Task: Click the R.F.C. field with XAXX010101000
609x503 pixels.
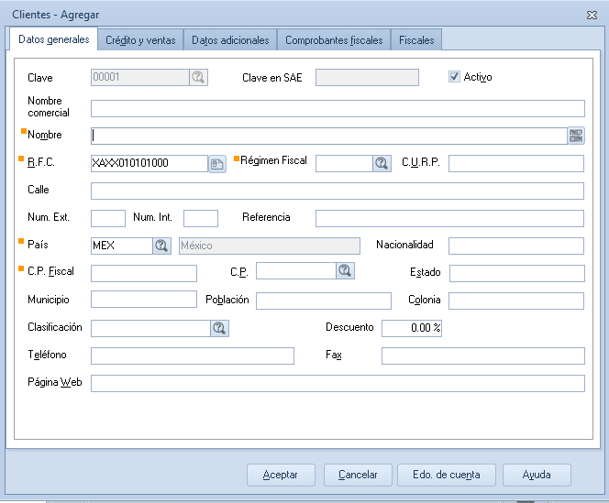Action: pos(149,163)
